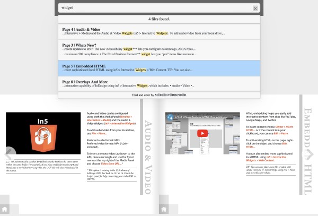Click the 'AUDIO & VIDEO' vertical page title
Image resolution: width=318 pixels, height=216 pixels.
tap(148, 157)
